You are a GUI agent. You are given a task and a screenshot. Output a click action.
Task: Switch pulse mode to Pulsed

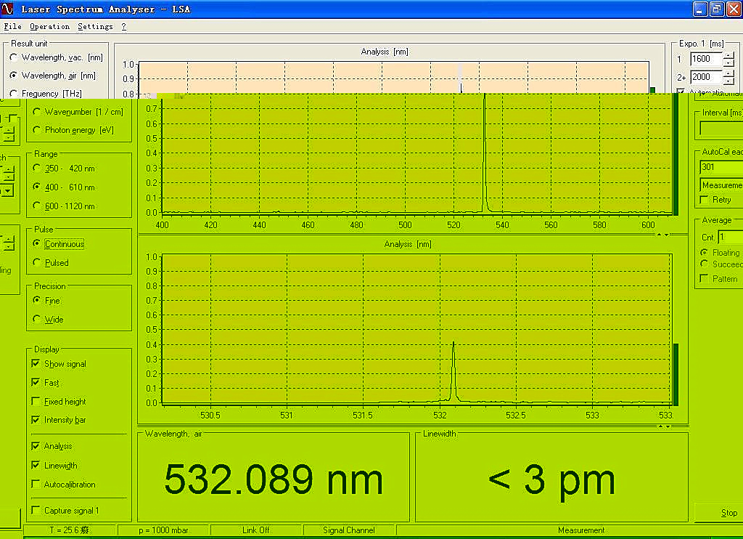click(37, 263)
